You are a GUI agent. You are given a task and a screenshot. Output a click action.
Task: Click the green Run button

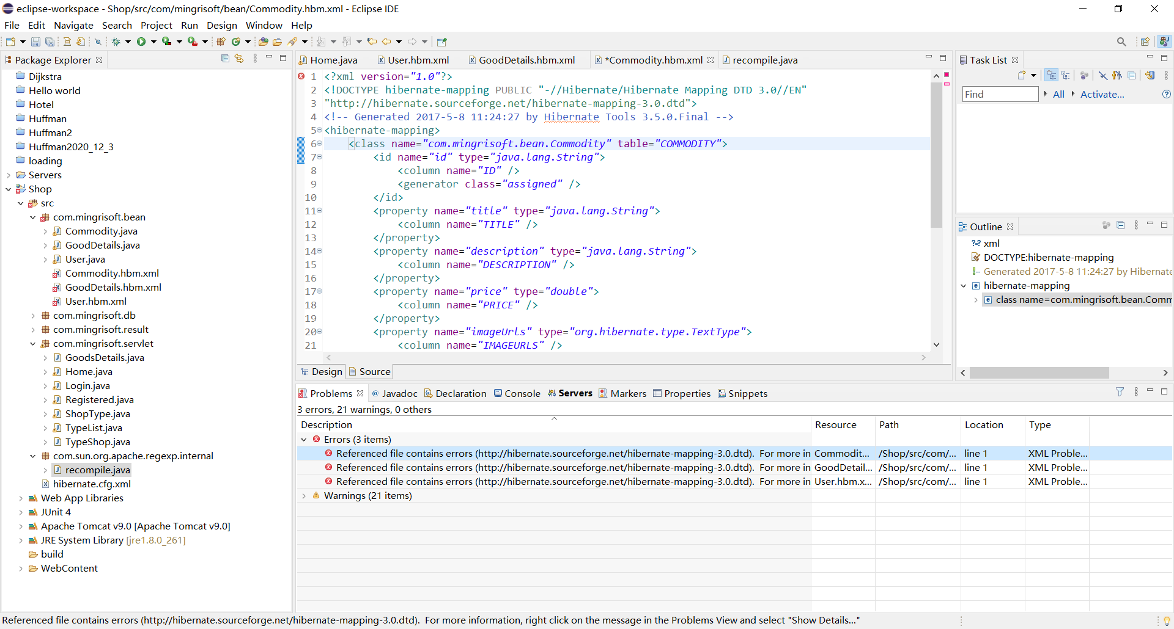point(141,42)
